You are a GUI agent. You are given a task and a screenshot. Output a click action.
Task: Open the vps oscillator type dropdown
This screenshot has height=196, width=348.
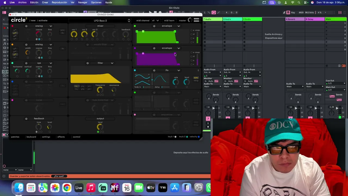pos(51,63)
